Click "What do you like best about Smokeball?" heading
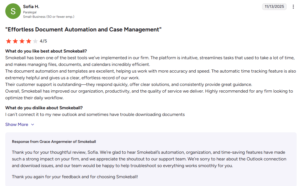The width and height of the screenshot is (300, 186). click(46, 51)
